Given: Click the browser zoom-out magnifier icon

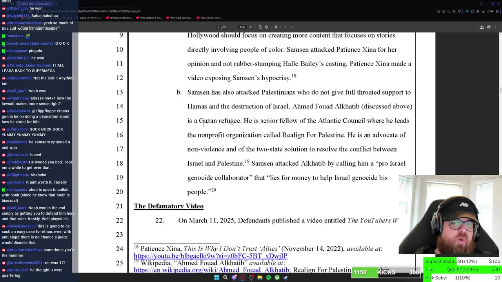Looking at the screenshot, I should (x=438, y=11).
